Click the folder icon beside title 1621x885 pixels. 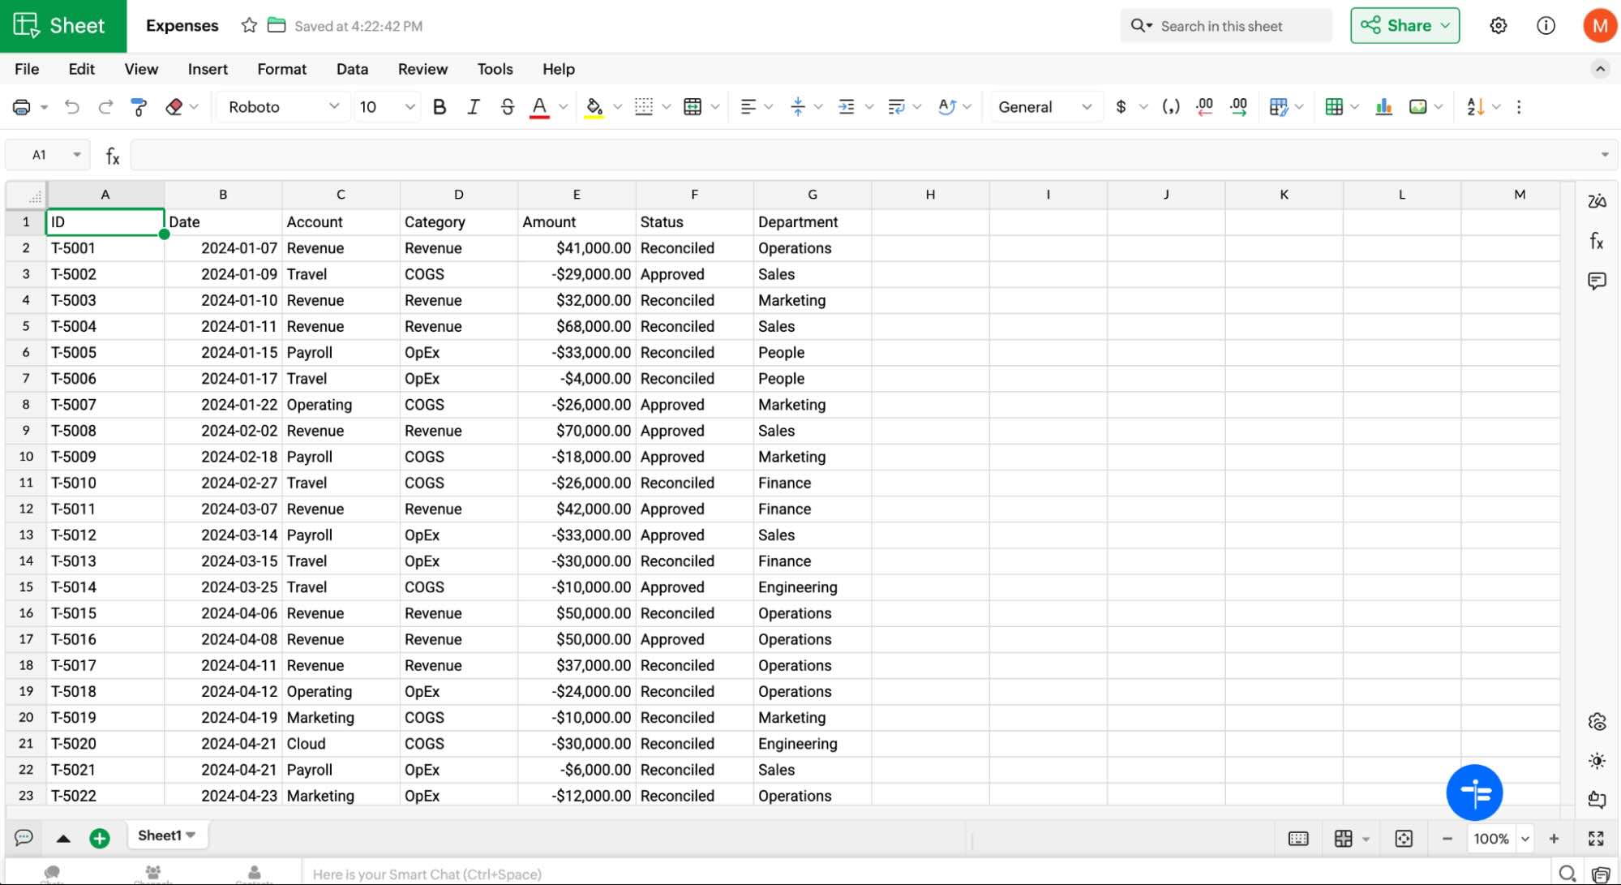277,25
